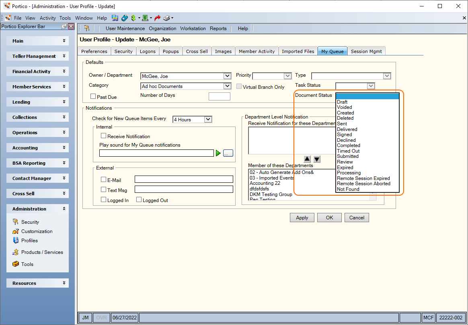468x325 pixels.
Task: Close the Portico Explorer Bar
Action: tap(71, 27)
